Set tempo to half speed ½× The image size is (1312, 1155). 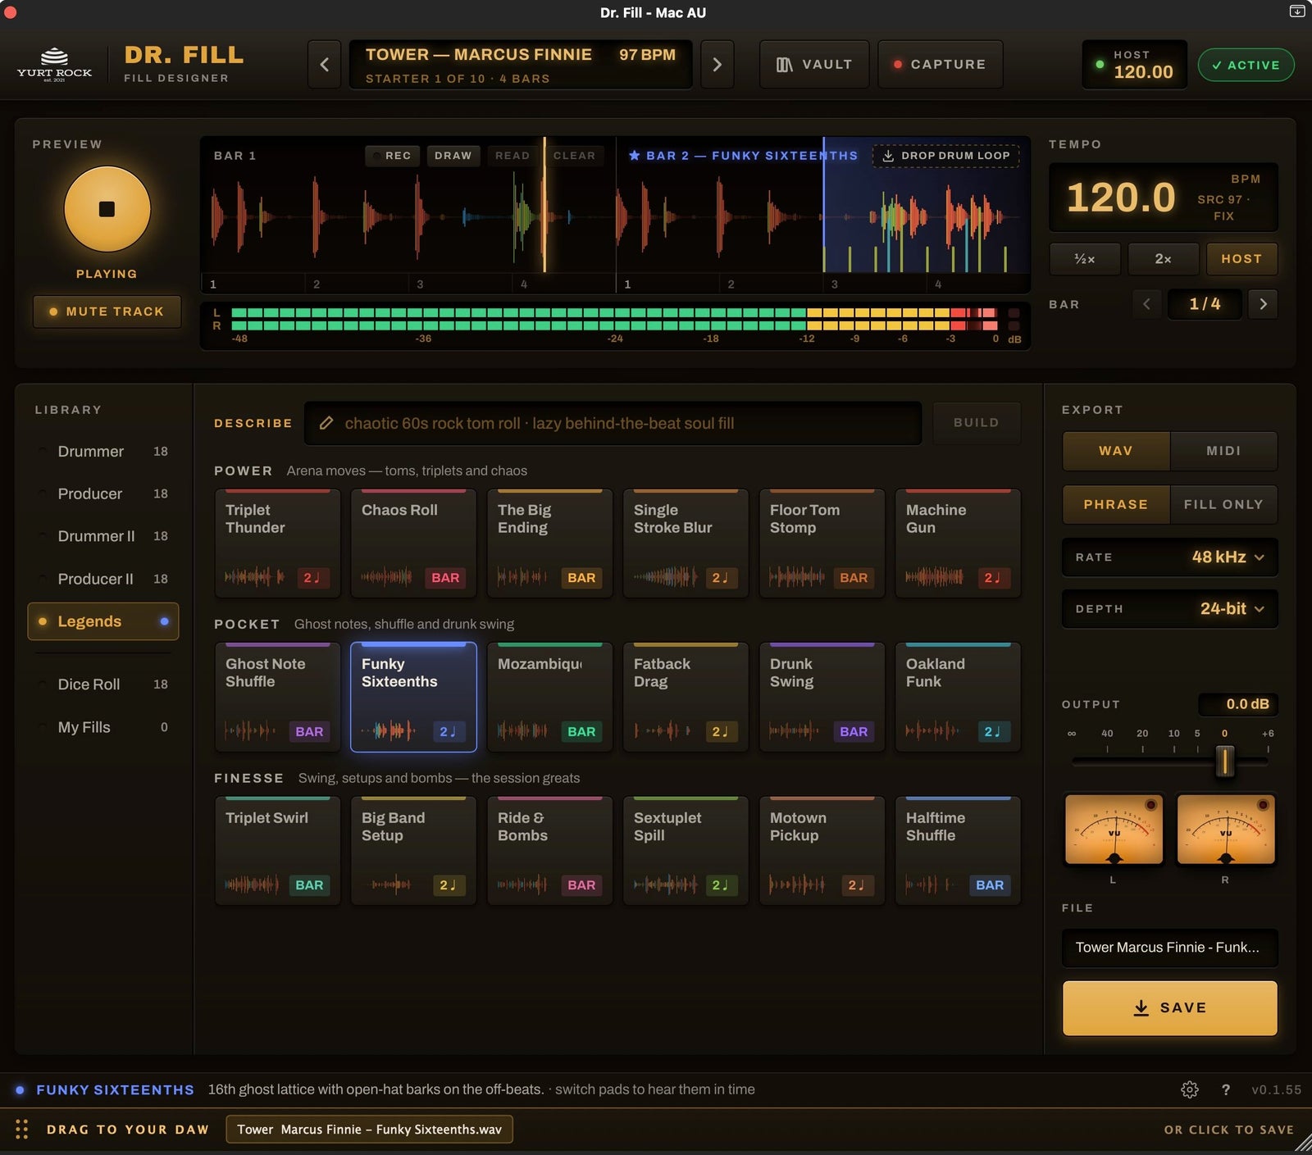(x=1085, y=259)
